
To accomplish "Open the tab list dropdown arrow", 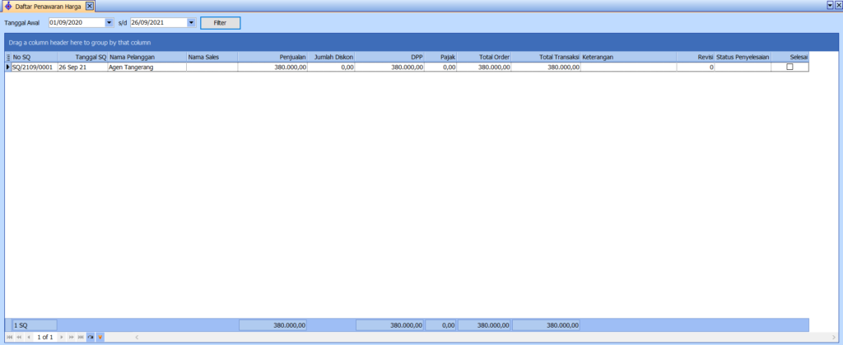I will pos(829,5).
